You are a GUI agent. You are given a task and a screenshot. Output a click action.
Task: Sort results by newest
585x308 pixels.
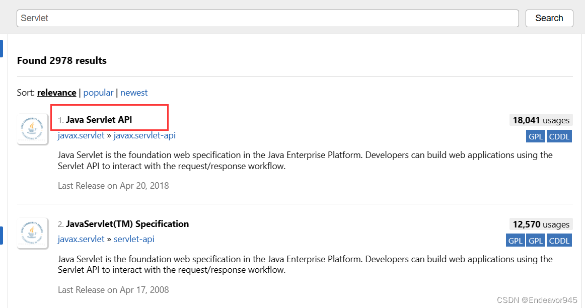pyautogui.click(x=134, y=93)
